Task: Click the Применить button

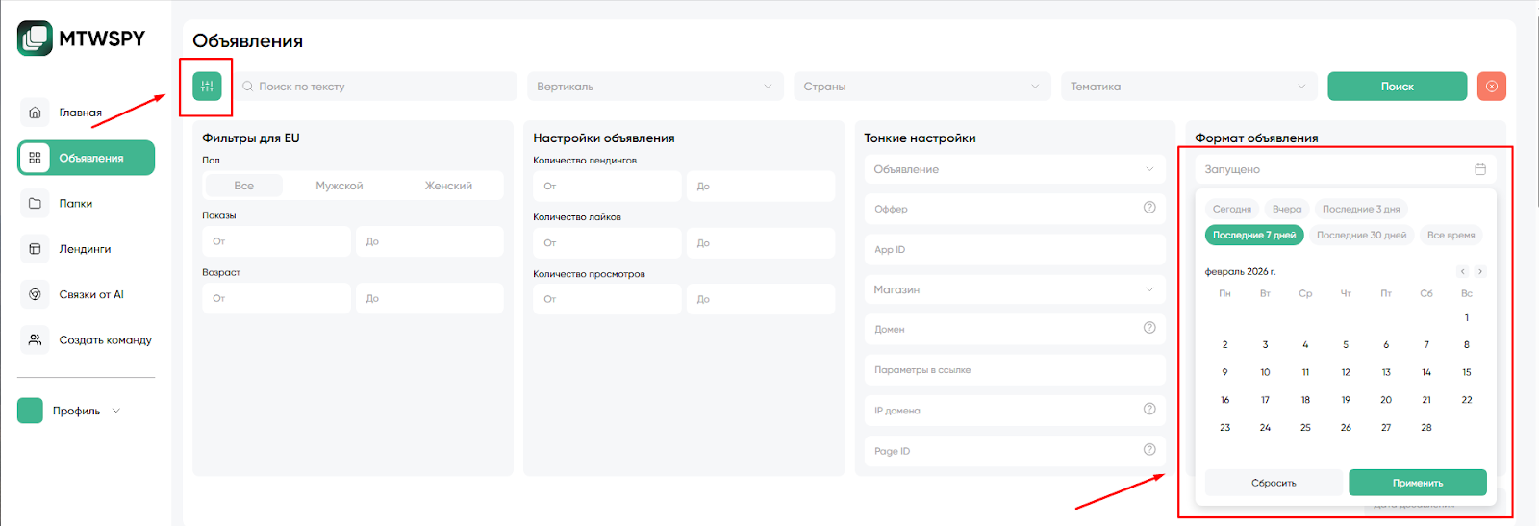Action: (1418, 483)
